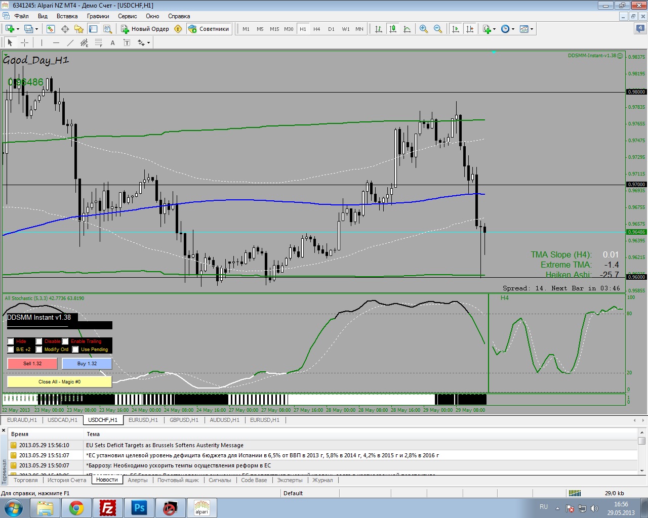Open the Profiles toolbar icon
Screen dimensions: 648x518
coord(29,29)
